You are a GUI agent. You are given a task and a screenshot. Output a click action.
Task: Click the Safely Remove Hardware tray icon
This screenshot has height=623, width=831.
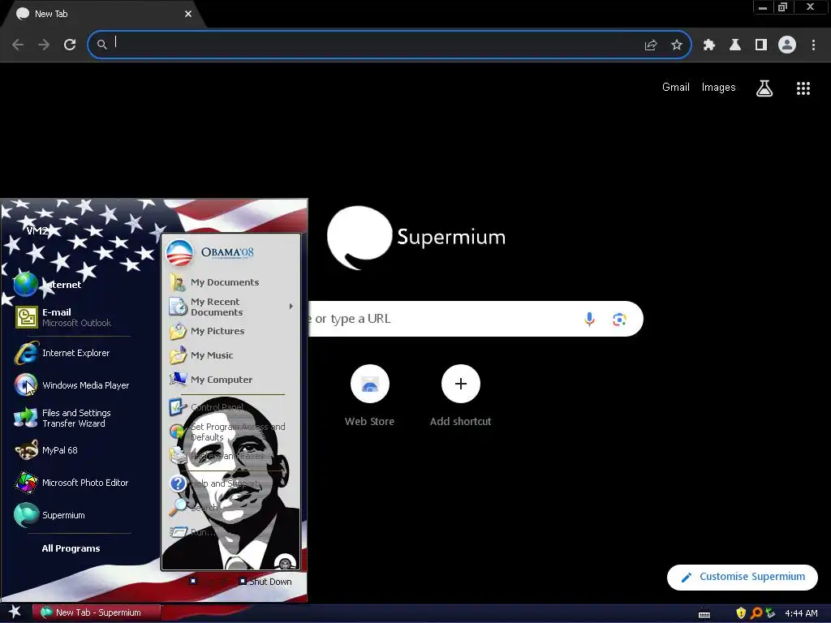point(770,613)
